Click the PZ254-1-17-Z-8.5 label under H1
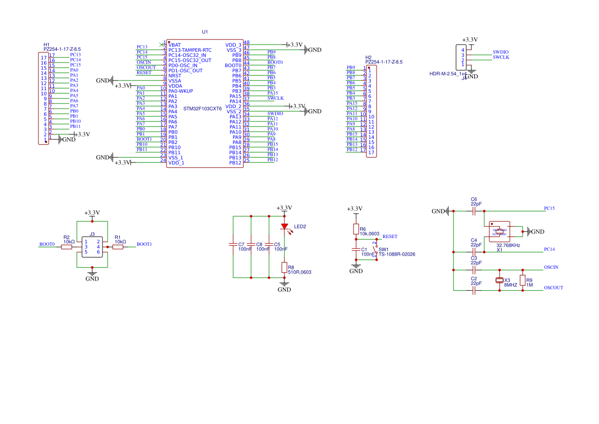599x424 pixels. [x=62, y=49]
